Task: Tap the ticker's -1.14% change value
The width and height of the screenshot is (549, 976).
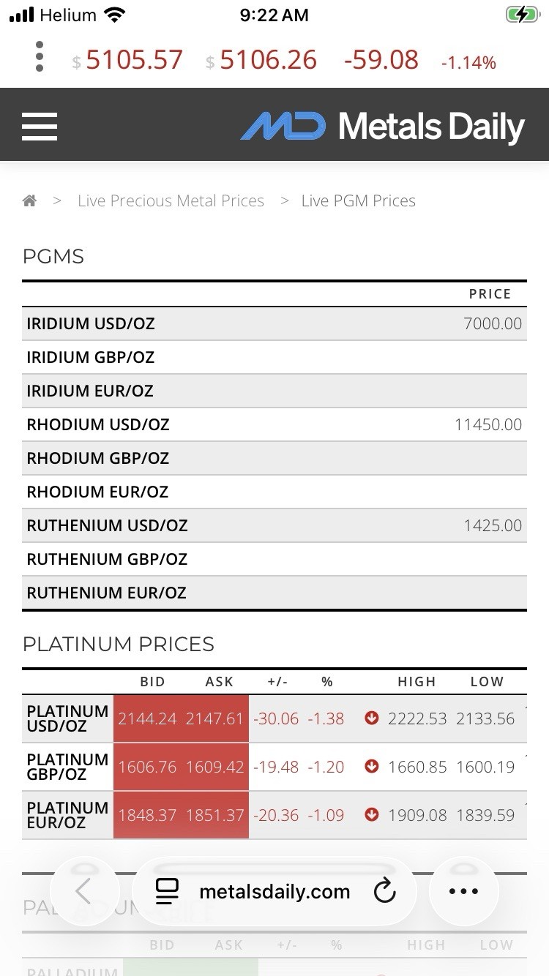Action: click(x=468, y=63)
